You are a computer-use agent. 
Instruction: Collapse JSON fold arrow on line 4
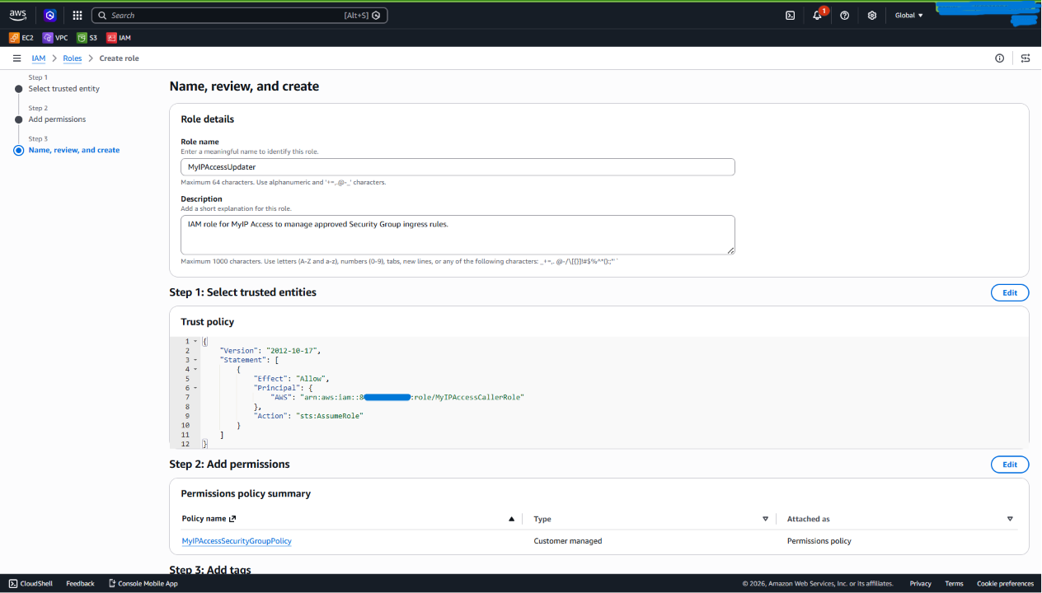[x=195, y=369]
